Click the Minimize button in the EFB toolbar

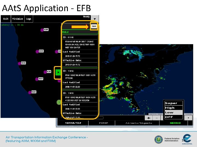(x=18, y=19)
